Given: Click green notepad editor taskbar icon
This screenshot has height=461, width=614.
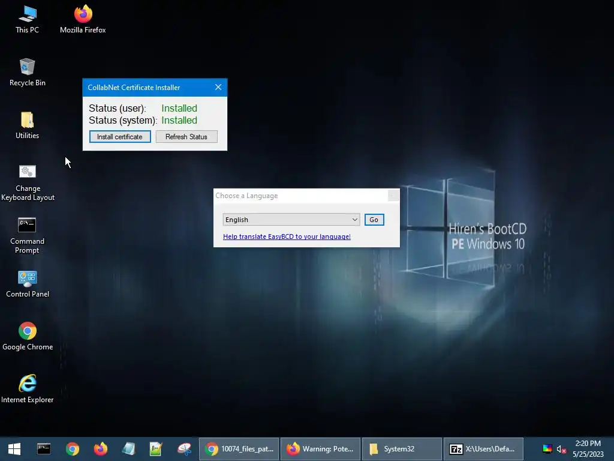Looking at the screenshot, I should coord(156,449).
